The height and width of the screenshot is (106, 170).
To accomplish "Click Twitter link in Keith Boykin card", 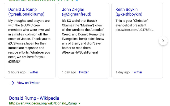I will (137, 72).
